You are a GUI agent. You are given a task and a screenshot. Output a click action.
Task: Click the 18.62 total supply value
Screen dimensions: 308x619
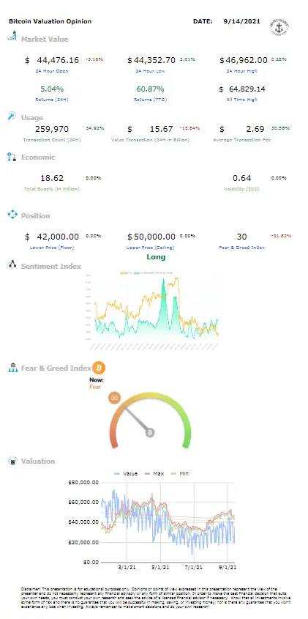tap(52, 178)
